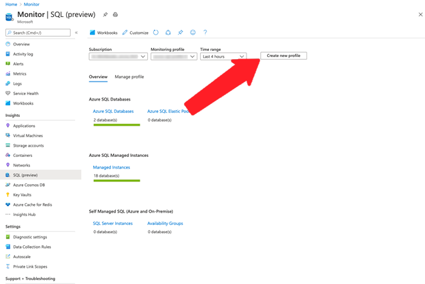
Task: Click green bar under 2 database(s)
Action: (117, 125)
